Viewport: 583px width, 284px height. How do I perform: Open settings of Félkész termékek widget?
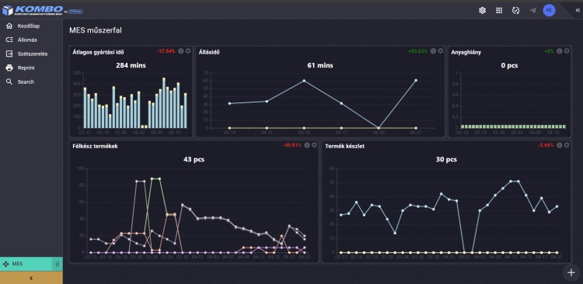314,145
